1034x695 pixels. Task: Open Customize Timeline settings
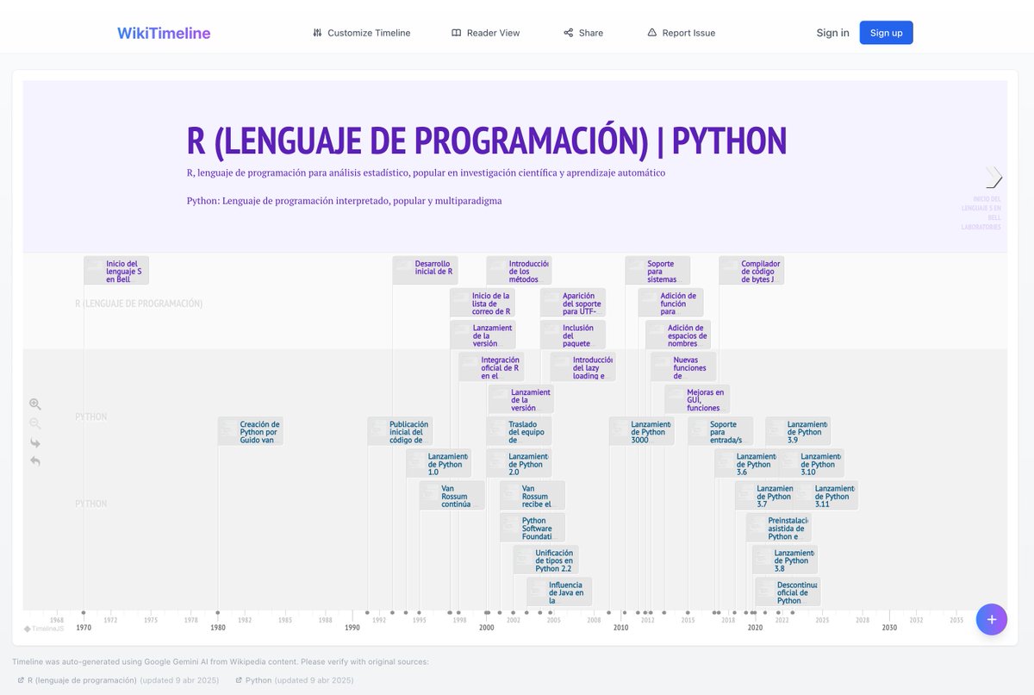coord(361,33)
